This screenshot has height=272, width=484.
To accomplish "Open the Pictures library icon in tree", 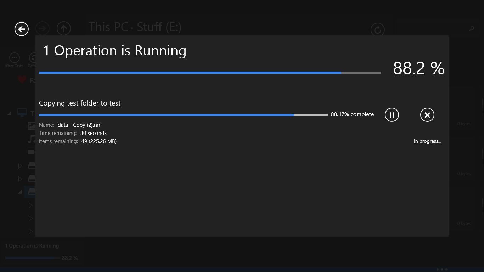I will tap(32, 125).
